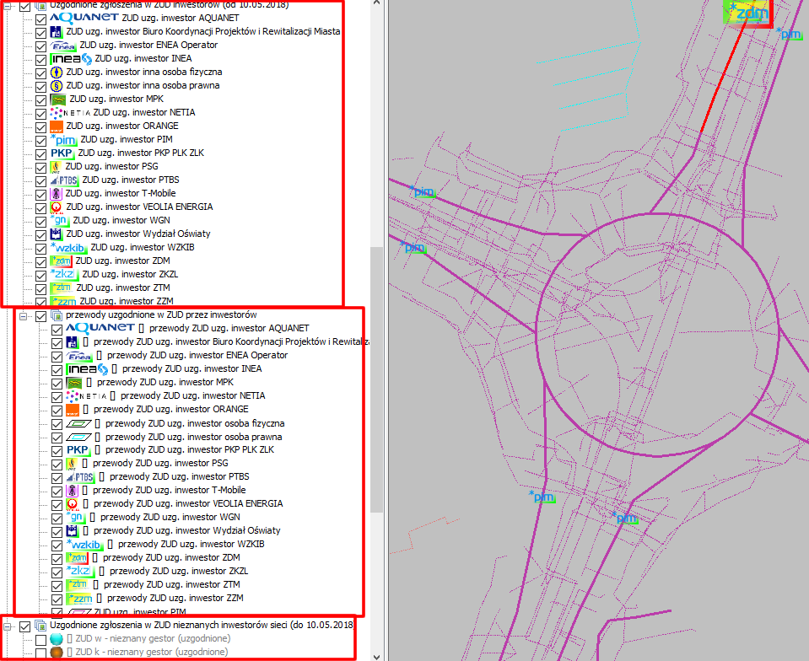
Task: Select przewody ZUD uzg. inwestor osoba fizyczna label
Action: 193,423
